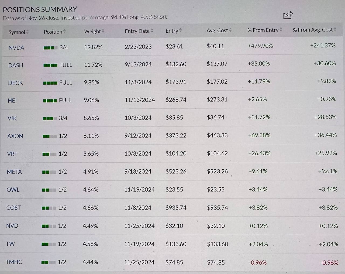Click the META ticker symbol

click(14, 172)
